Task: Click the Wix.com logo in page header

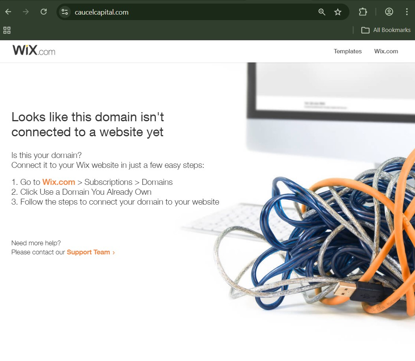Action: click(x=34, y=51)
